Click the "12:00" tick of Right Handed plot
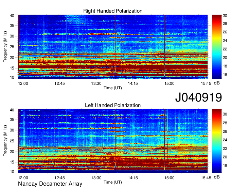231x188 pixels. [23, 83]
